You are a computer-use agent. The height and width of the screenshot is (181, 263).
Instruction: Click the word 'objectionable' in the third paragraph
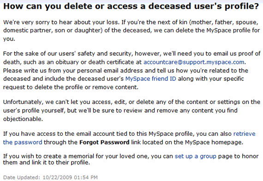(23, 119)
